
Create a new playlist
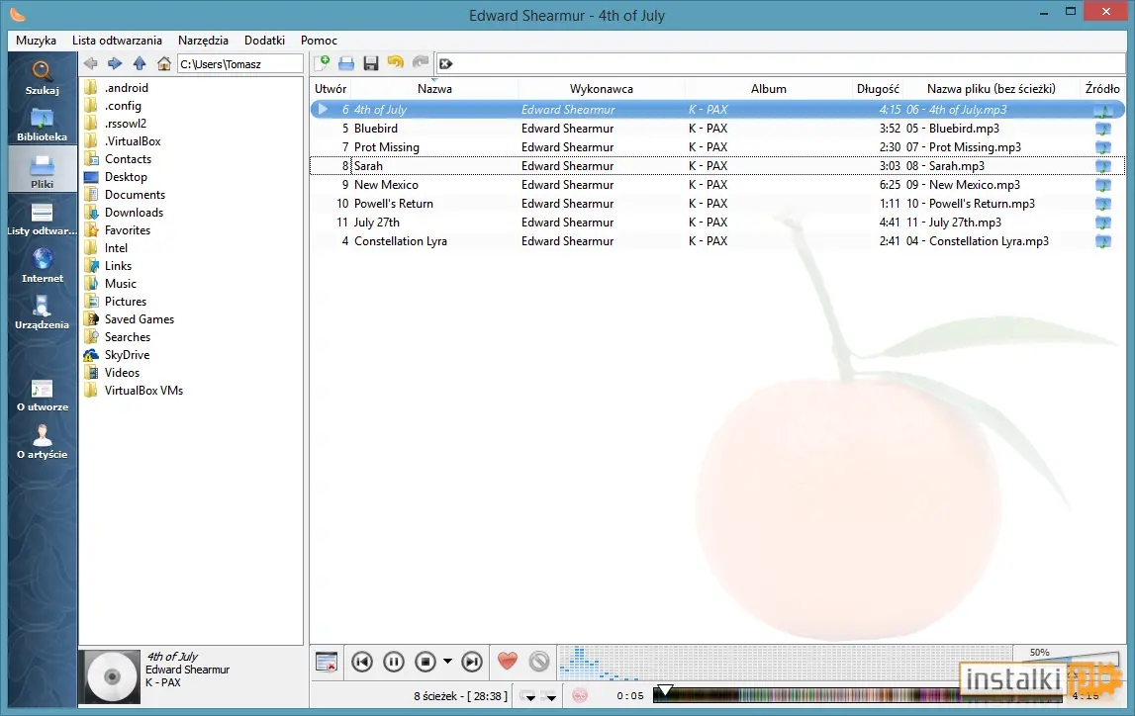point(323,63)
